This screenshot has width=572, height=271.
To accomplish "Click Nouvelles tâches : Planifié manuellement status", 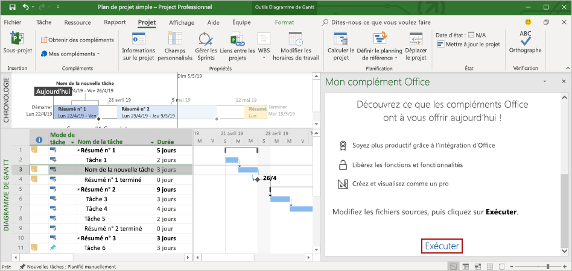I will 68,267.
